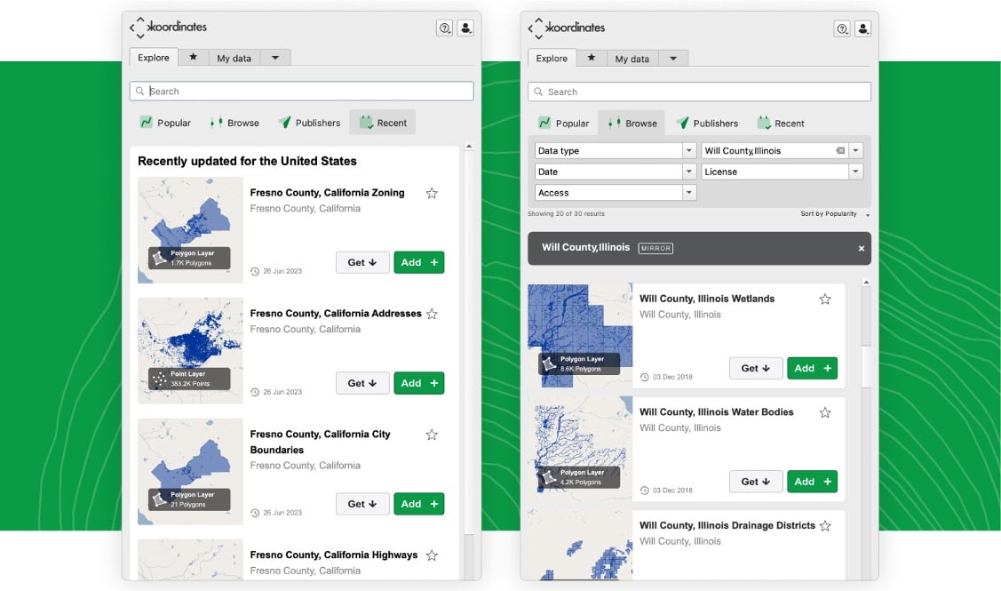Click scroll-up arrow of right results list
The image size is (1001, 591).
(x=866, y=282)
